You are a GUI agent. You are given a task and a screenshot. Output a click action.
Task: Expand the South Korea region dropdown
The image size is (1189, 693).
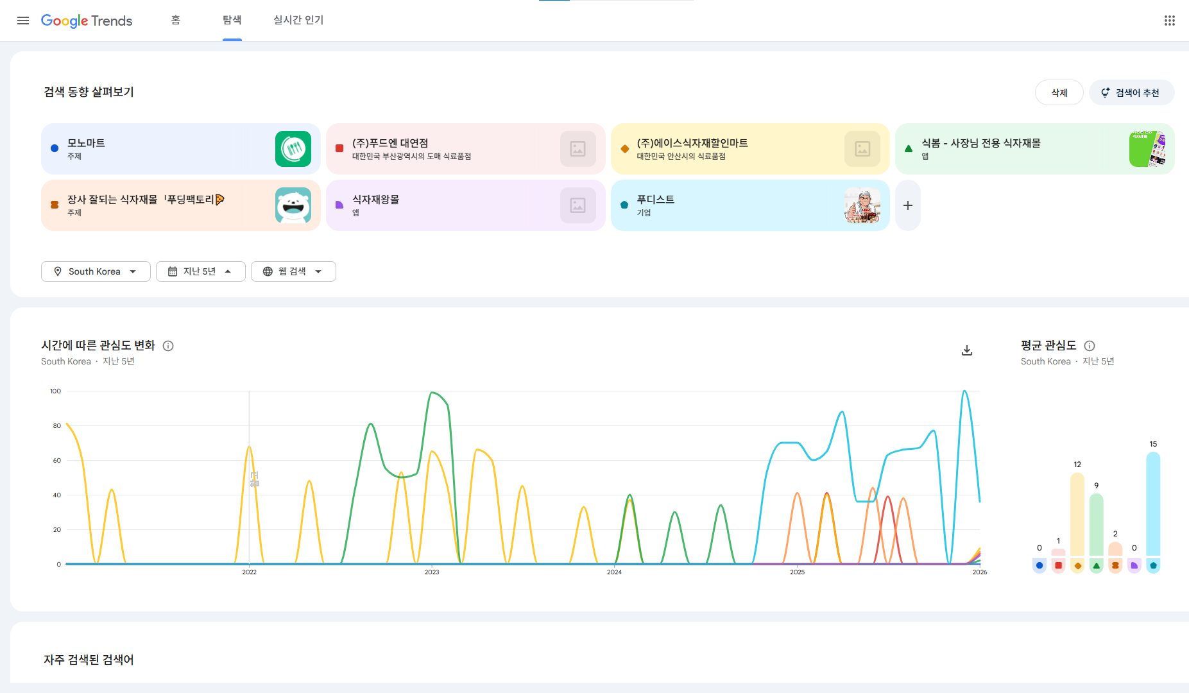click(x=96, y=271)
